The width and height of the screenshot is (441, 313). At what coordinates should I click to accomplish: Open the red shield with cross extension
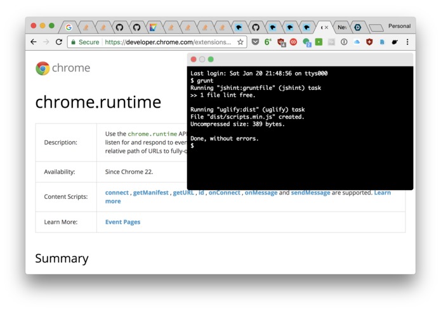click(x=369, y=42)
